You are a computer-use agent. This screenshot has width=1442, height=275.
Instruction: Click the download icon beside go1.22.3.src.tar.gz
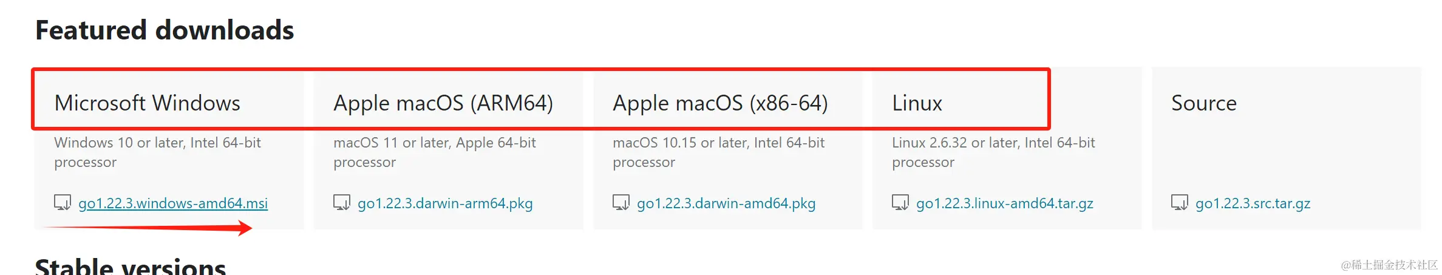[x=1180, y=202]
